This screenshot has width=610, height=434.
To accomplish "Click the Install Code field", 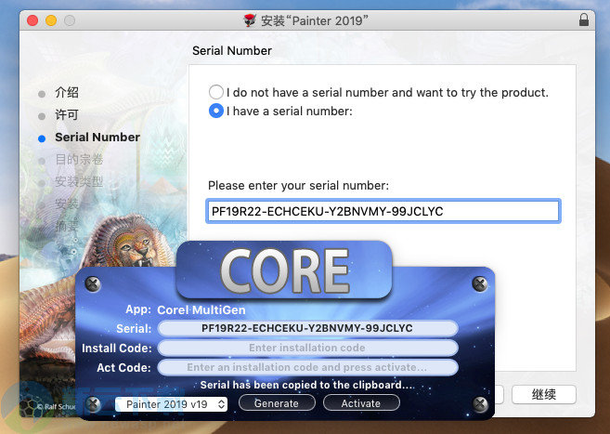I will click(x=307, y=348).
